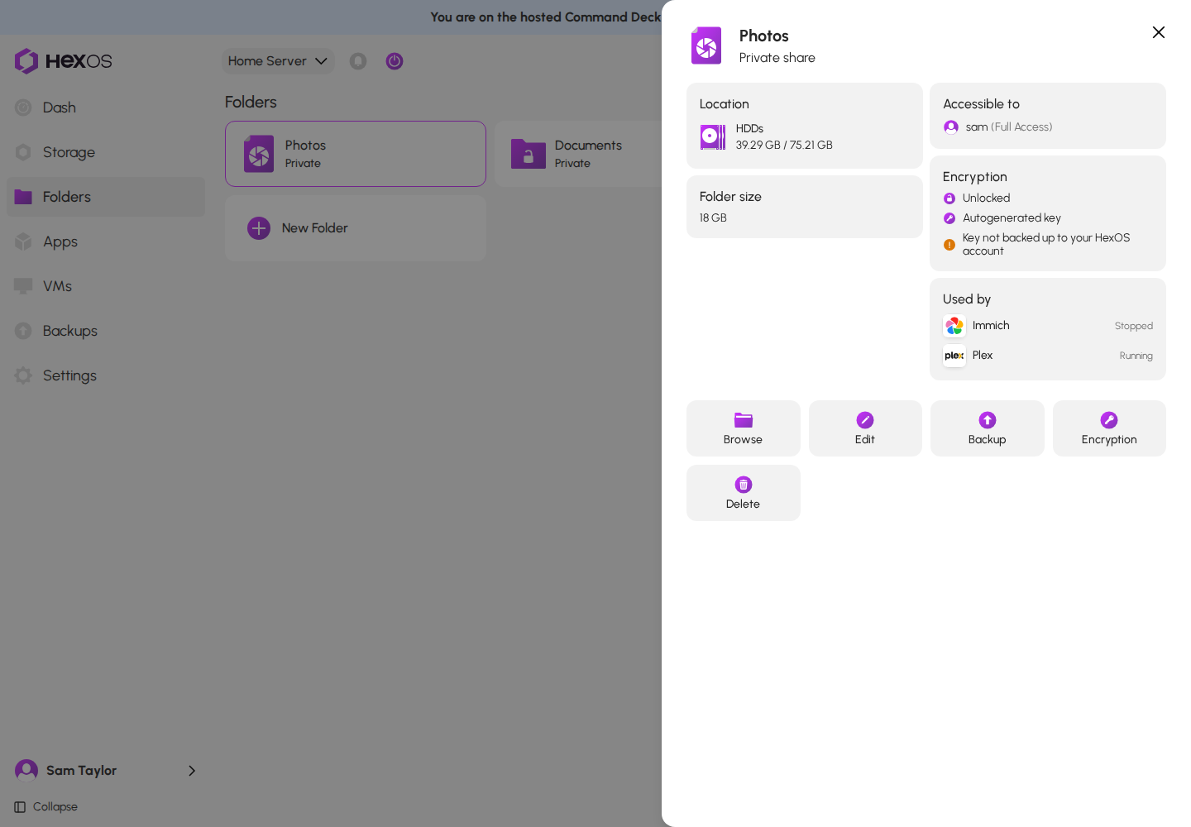The width and height of the screenshot is (1191, 827).
Task: Open Settings in the sidebar
Action: coord(106,375)
